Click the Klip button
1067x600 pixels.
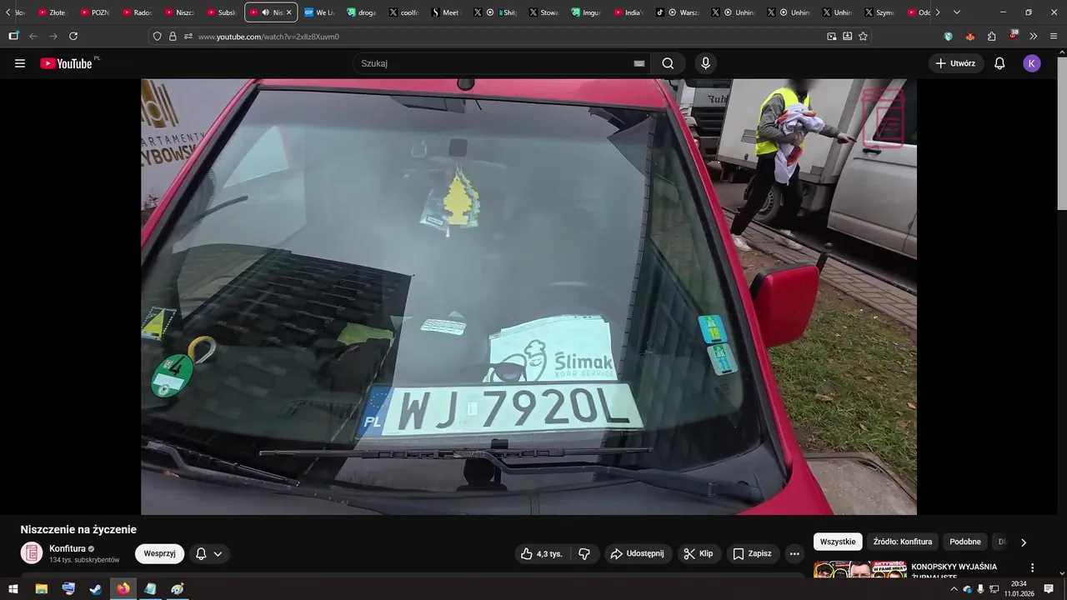pos(699,553)
